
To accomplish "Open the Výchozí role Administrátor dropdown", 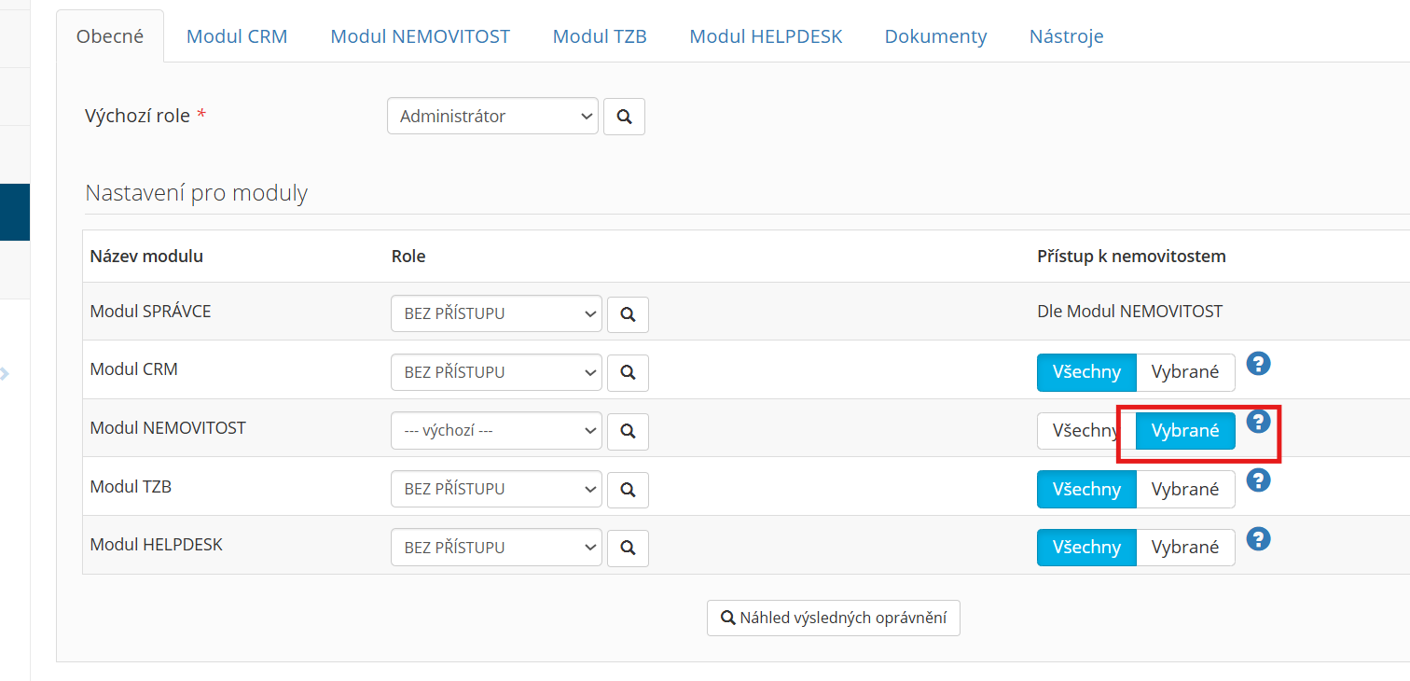I will (x=492, y=117).
